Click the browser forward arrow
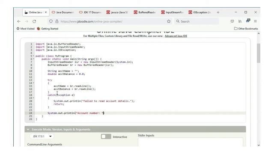This screenshot has height=154, width=274. [27, 21]
